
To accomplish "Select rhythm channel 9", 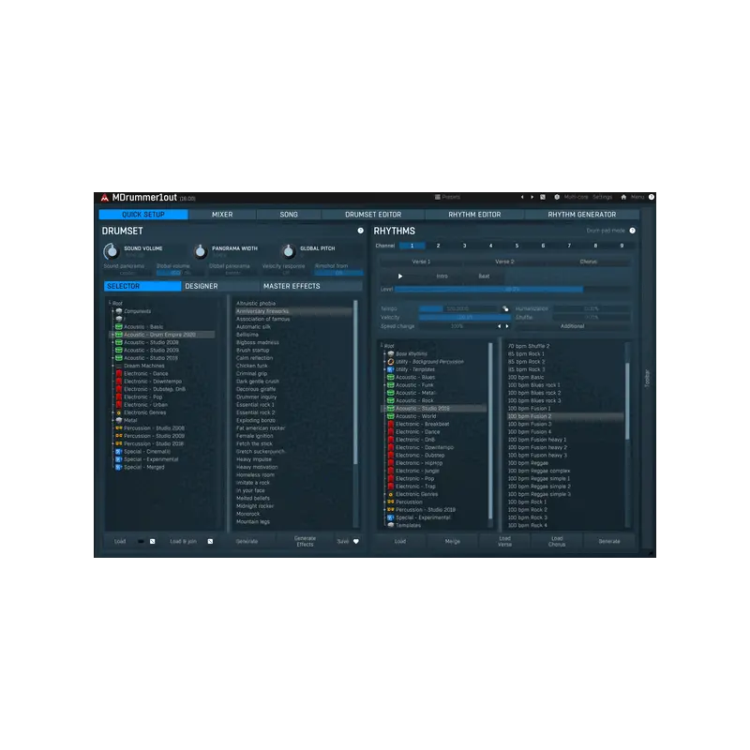I will pyautogui.click(x=622, y=246).
